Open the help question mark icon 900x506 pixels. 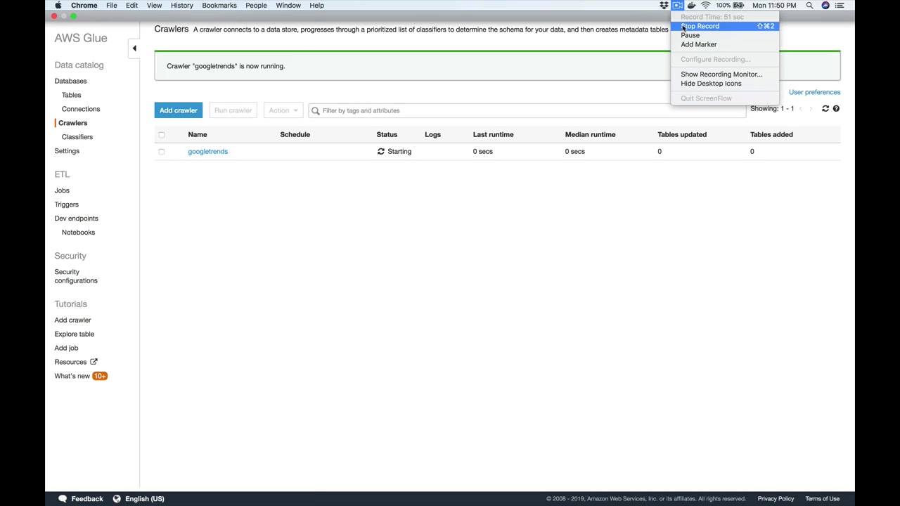point(836,109)
